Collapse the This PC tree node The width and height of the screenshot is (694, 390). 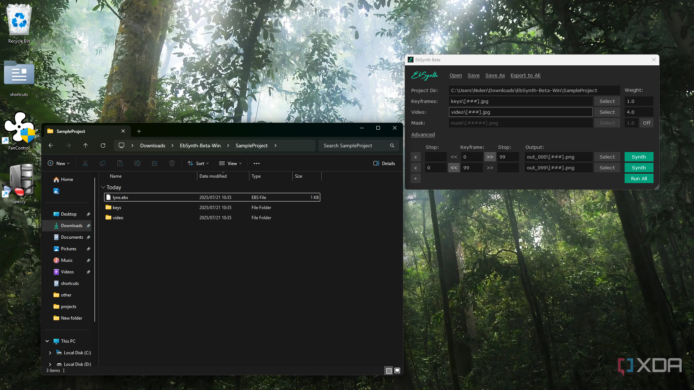47,341
